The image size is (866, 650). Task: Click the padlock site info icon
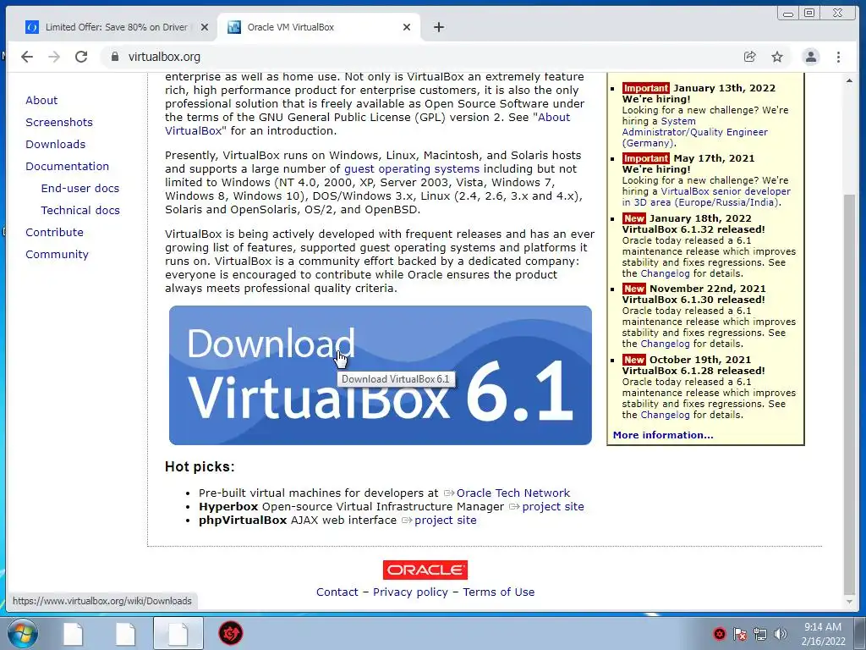point(114,57)
